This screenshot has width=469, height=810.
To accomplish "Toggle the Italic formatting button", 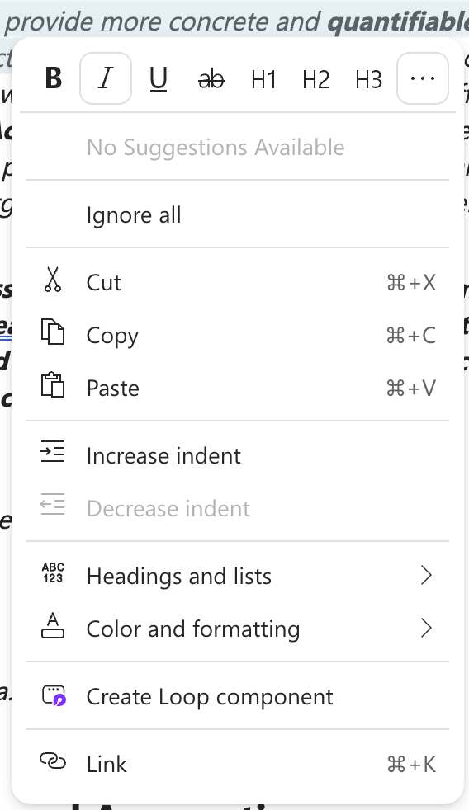I will point(106,78).
